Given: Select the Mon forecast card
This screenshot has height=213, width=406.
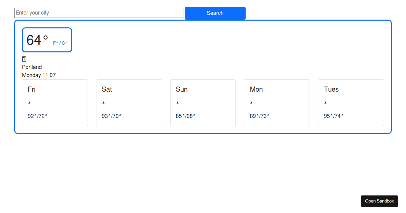Looking at the screenshot, I should (277, 102).
